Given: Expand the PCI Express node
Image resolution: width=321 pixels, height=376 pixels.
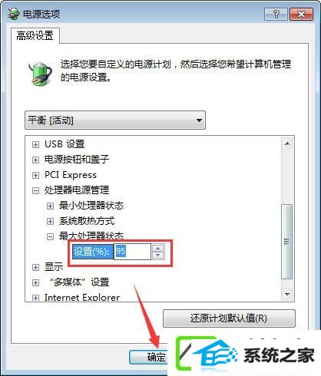Looking at the screenshot, I should (x=35, y=176).
